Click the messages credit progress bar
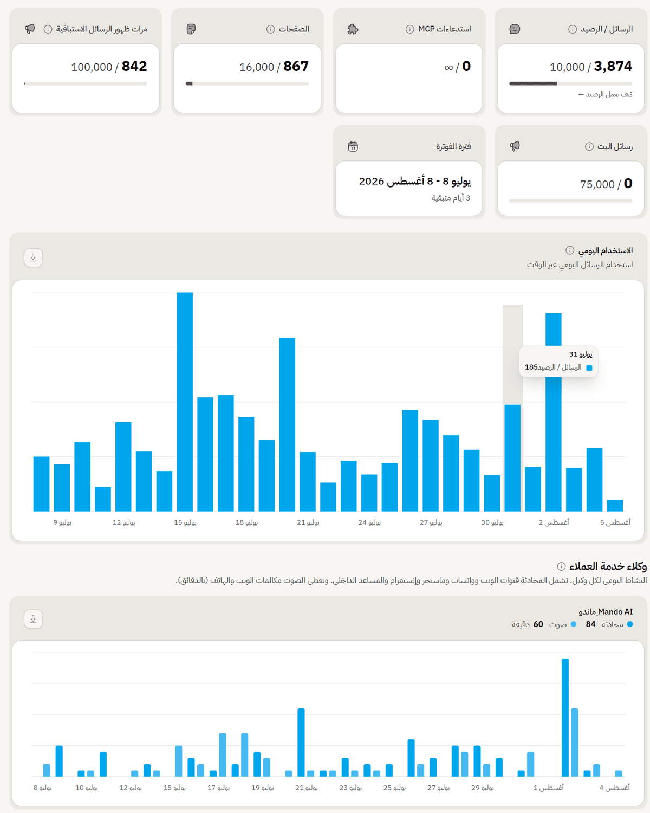The image size is (650, 813). pyautogui.click(x=571, y=83)
